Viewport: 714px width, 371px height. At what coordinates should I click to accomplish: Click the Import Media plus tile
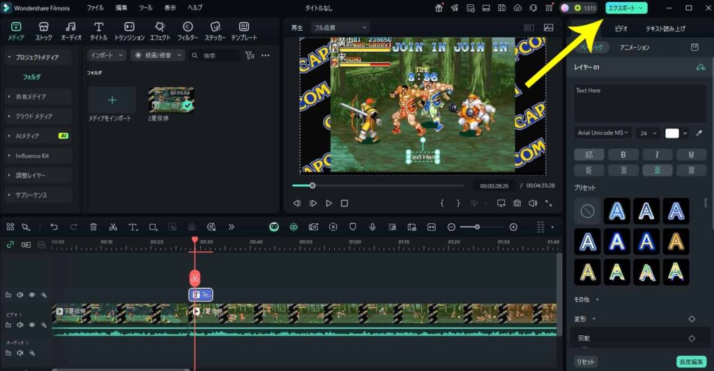(x=112, y=100)
